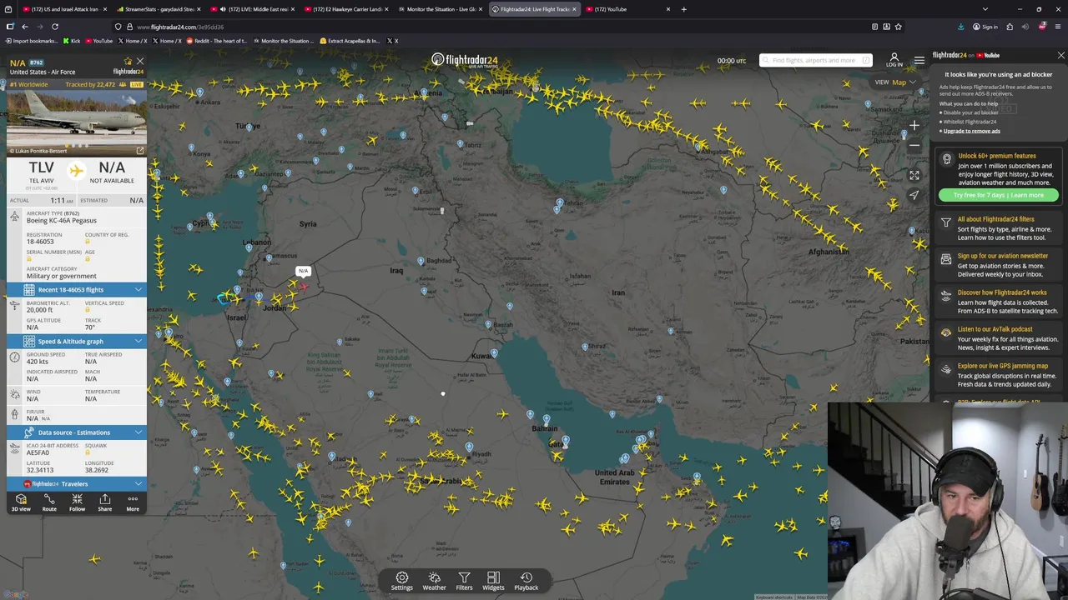Zoom out the map with minus button

(914, 146)
